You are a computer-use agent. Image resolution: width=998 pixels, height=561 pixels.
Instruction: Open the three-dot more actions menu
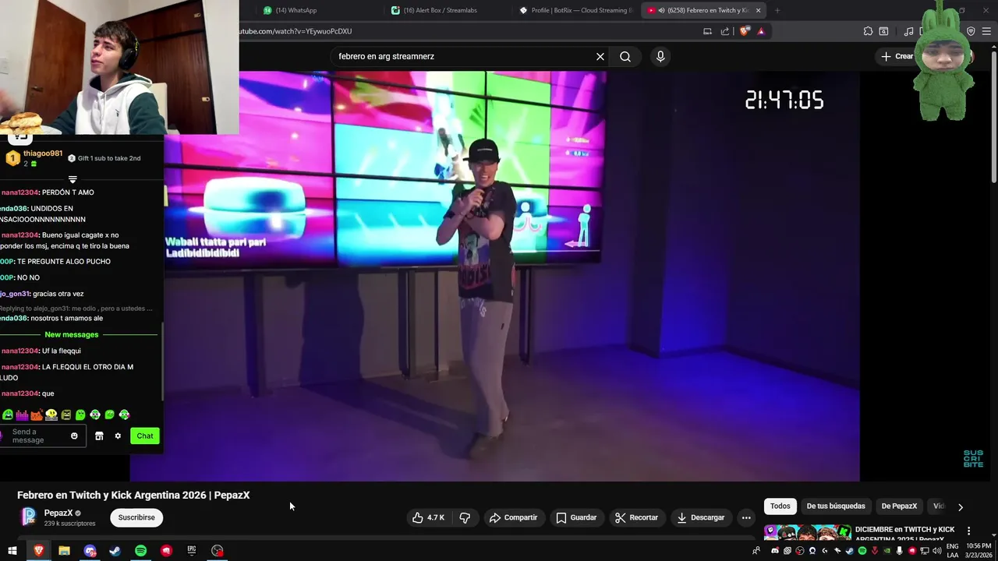(x=746, y=517)
